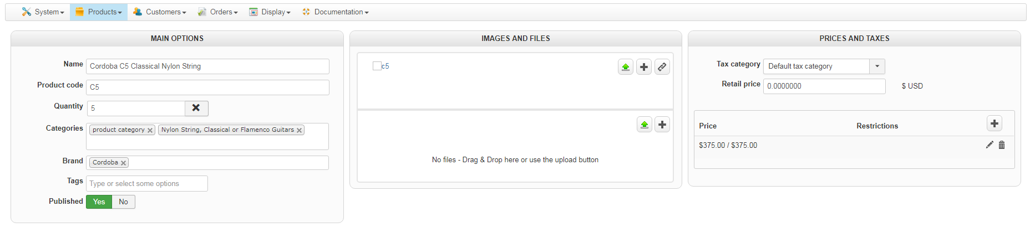The width and height of the screenshot is (1030, 227).
Task: Click the add image plus icon
Action: coord(643,67)
